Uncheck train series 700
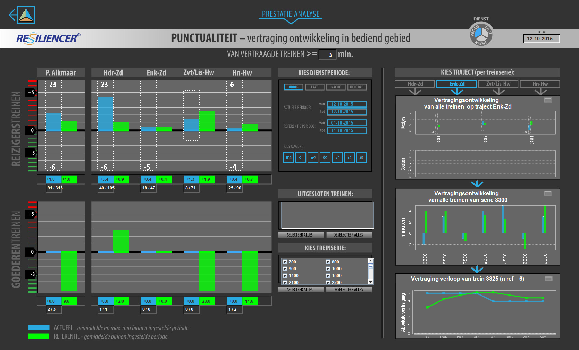This screenshot has width=579, height=350. (285, 262)
